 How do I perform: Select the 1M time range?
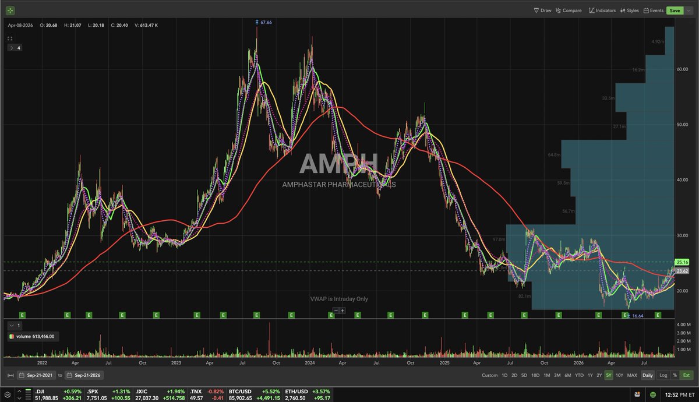(546, 375)
